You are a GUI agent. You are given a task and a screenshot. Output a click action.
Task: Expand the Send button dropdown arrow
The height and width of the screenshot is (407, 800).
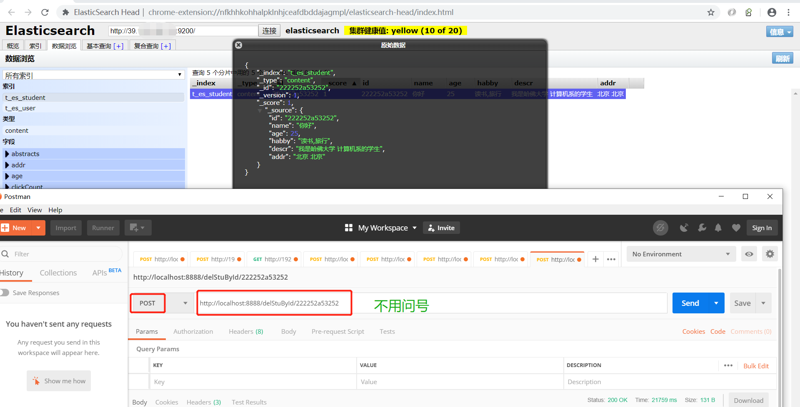click(716, 303)
